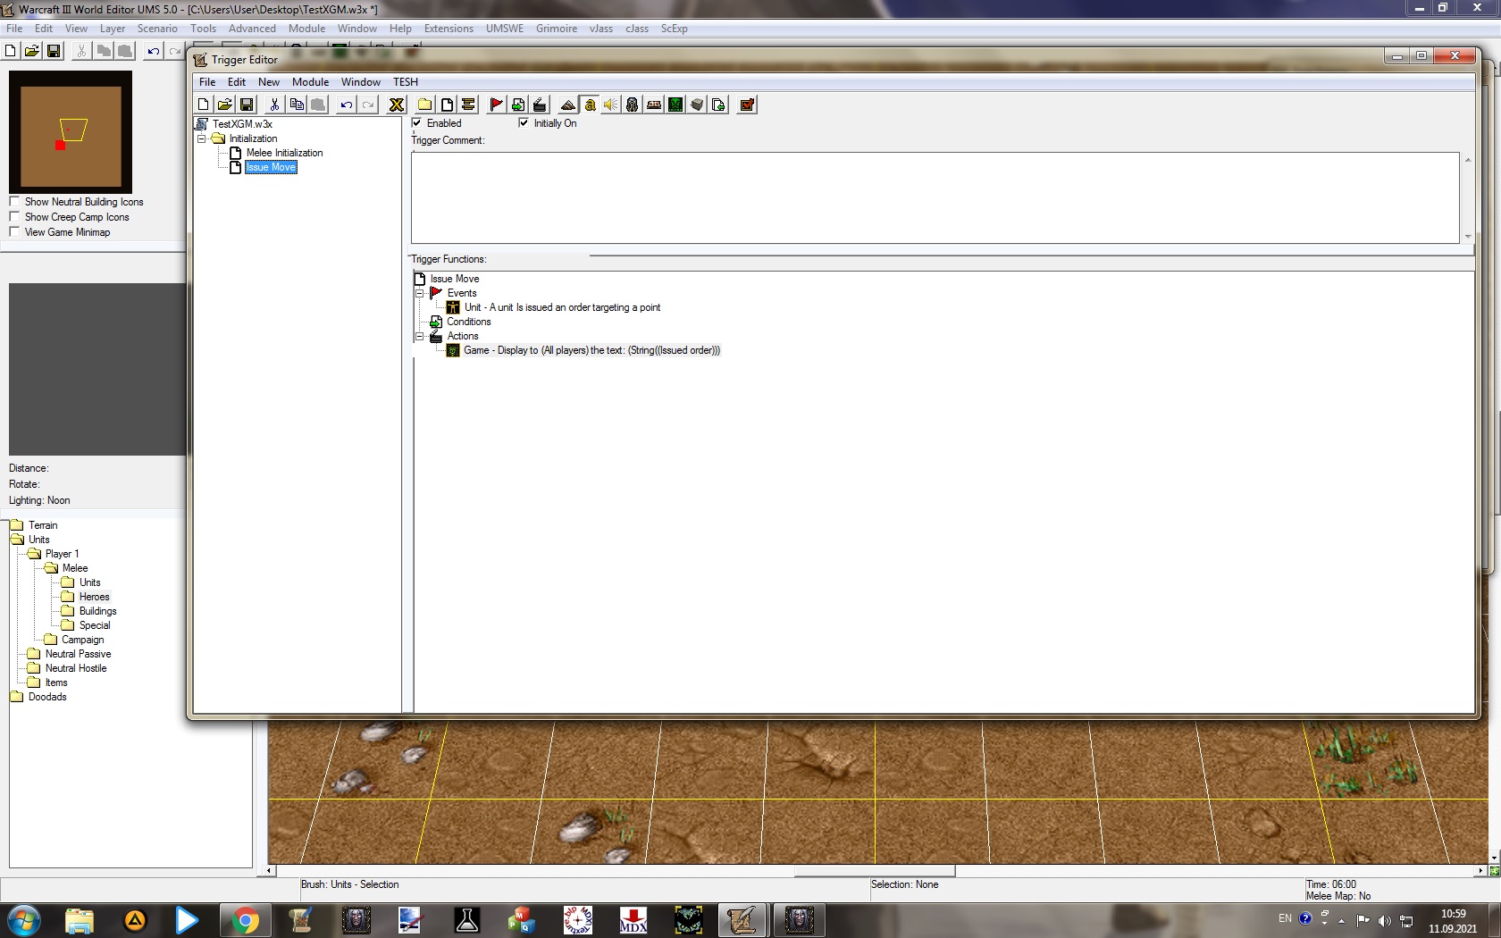Click the Copy icon in Trigger Editor toolbar
Screen dimensions: 1501x938
(297, 105)
